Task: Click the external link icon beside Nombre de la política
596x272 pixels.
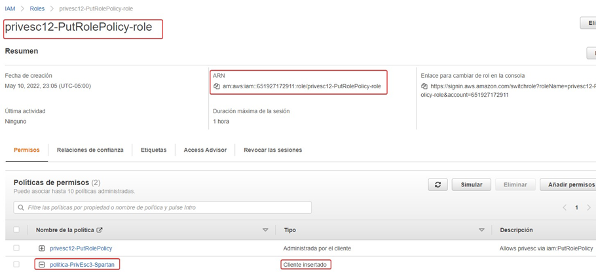Action: [x=100, y=230]
